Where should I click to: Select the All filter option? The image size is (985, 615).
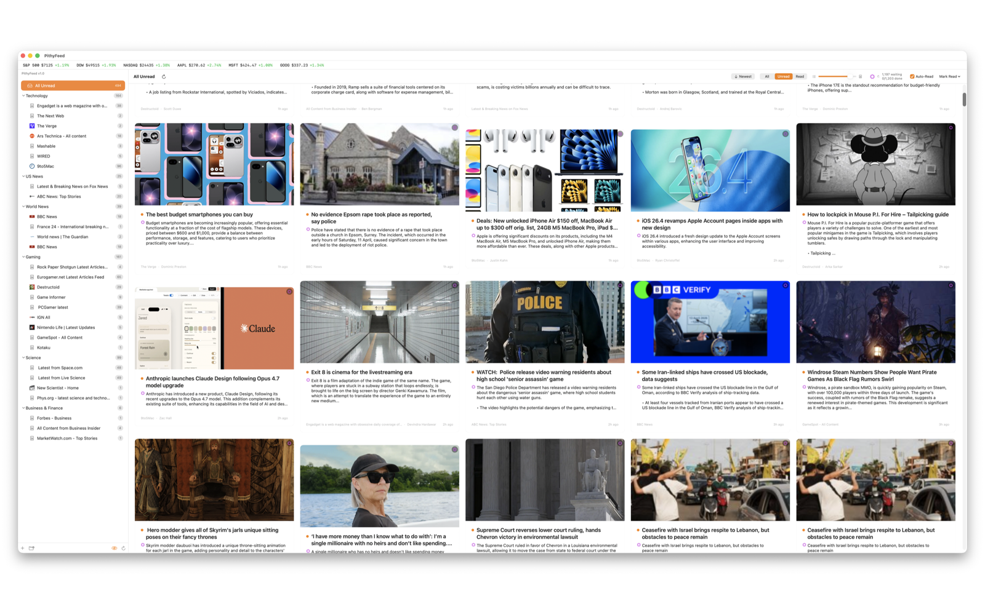coord(767,76)
